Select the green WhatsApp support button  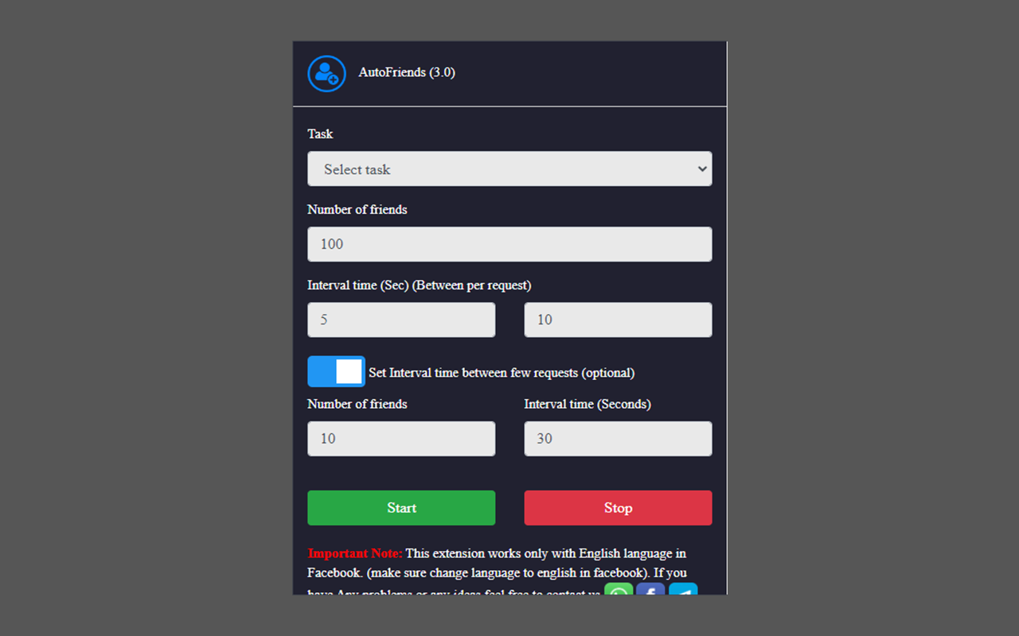[619, 592]
